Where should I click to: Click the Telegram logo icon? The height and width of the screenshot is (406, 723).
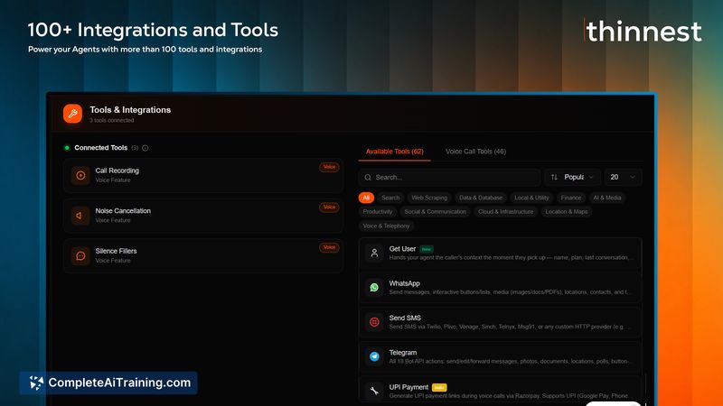tap(374, 356)
